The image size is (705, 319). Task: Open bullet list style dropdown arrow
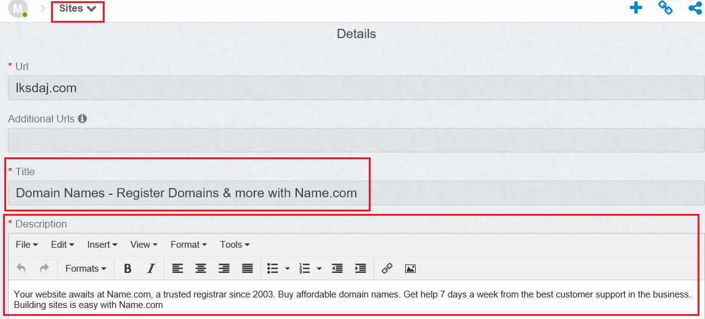(288, 269)
